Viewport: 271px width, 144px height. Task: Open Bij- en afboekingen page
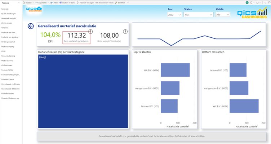click(x=9, y=14)
